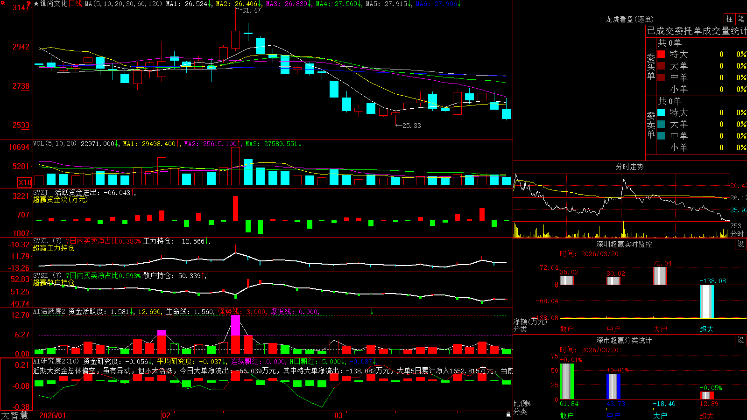Click the 超赢主力持仓 label

coord(54,248)
